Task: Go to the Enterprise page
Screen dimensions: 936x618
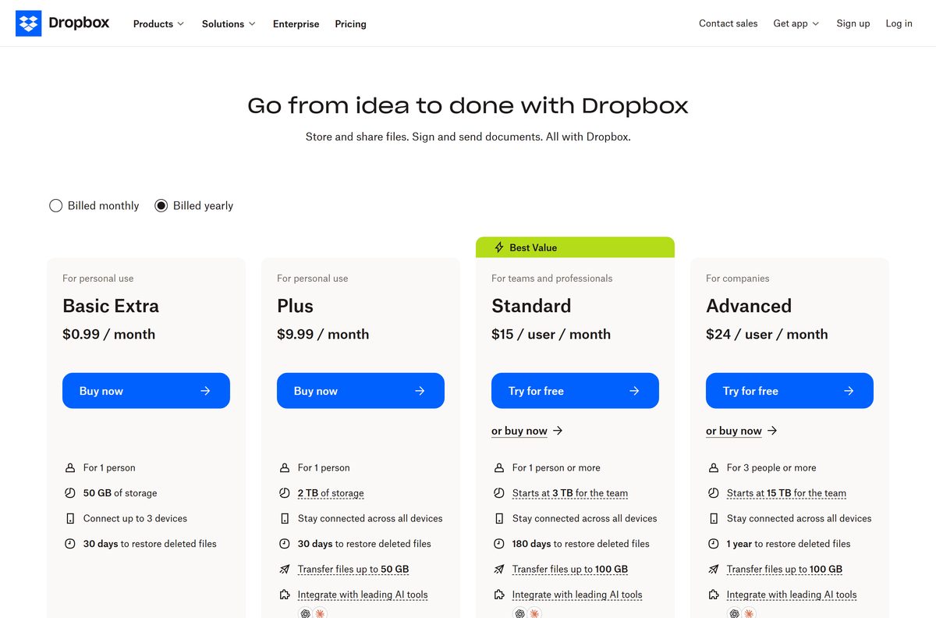Action: point(296,24)
